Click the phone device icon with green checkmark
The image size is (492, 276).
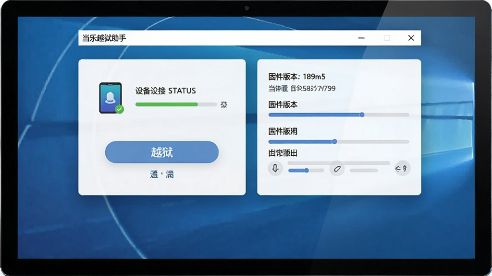(x=111, y=98)
